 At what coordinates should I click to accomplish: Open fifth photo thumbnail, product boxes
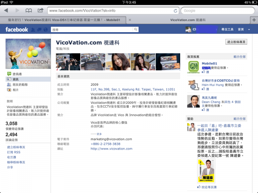pyautogui.click(x=168, y=62)
